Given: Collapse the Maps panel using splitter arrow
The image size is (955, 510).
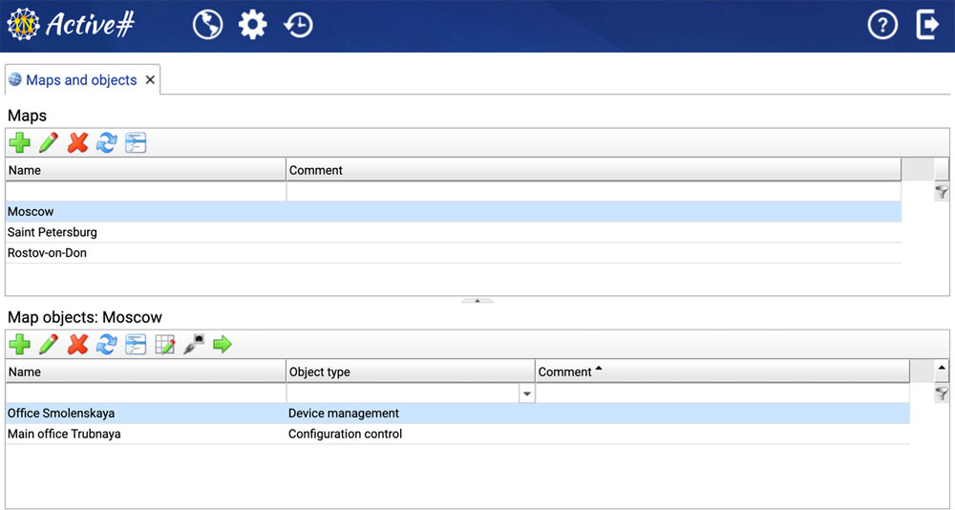Looking at the screenshot, I should pyautogui.click(x=477, y=300).
